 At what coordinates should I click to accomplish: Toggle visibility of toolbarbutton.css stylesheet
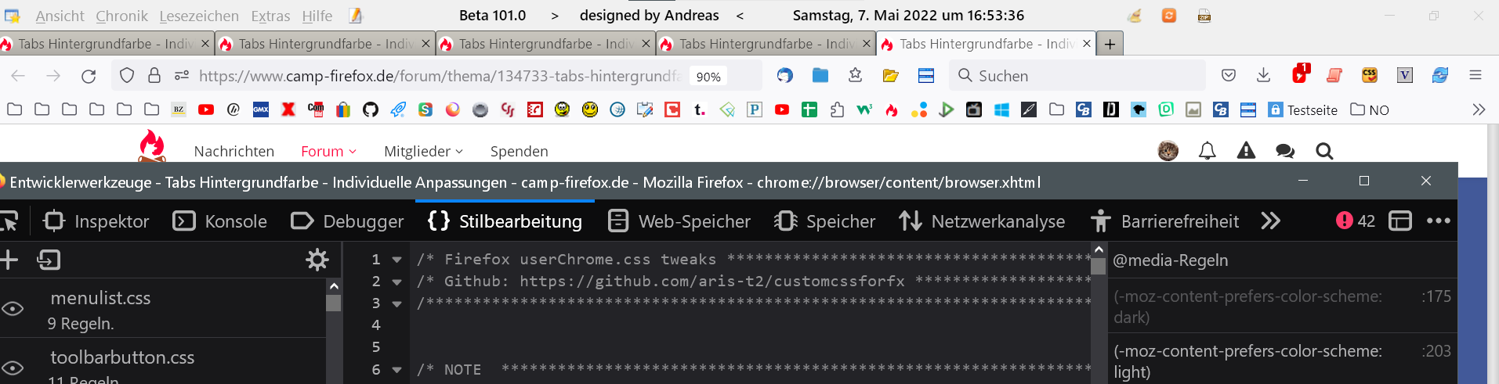pos(13,368)
